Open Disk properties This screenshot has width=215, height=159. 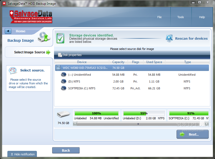[72, 55]
